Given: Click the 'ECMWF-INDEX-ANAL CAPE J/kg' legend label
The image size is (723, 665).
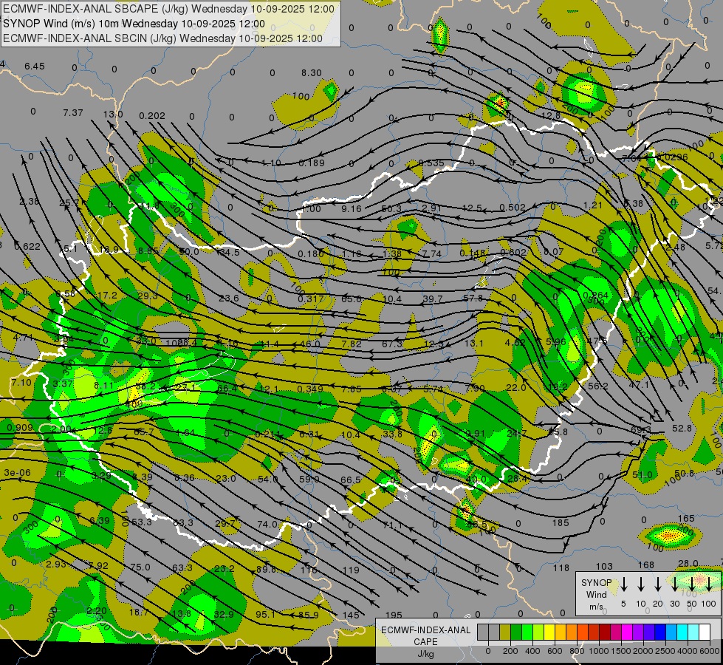Looking at the screenshot, I should click(425, 641).
